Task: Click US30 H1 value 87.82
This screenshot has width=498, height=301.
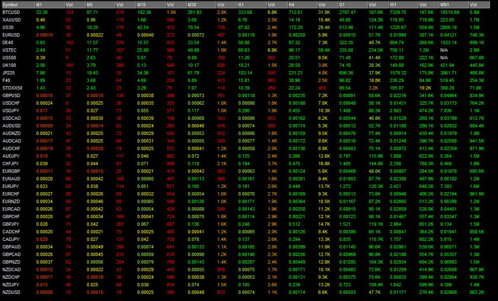Action: tap(244, 28)
